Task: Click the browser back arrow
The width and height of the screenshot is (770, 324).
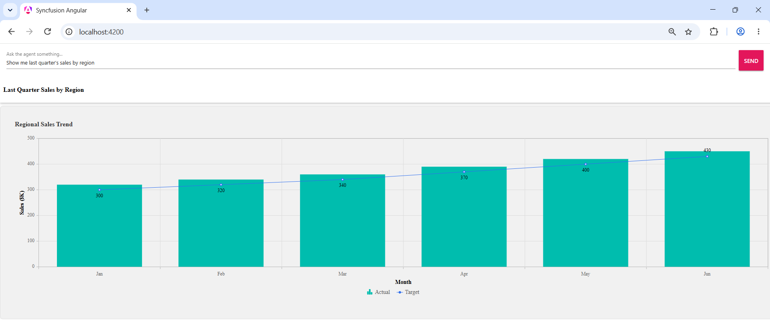Action: (x=11, y=32)
